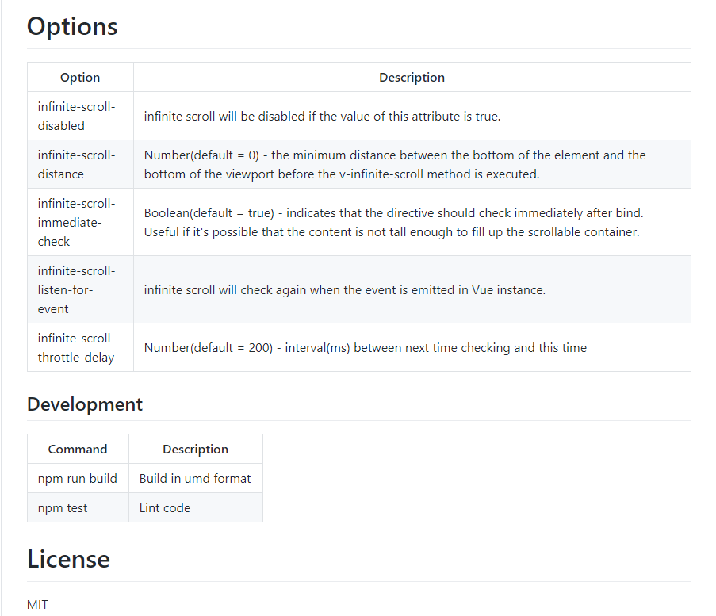Select the infinite-scroll-disabled option cell

[x=80, y=116]
